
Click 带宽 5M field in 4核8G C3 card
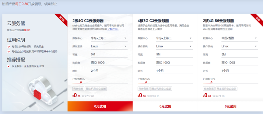174,55
